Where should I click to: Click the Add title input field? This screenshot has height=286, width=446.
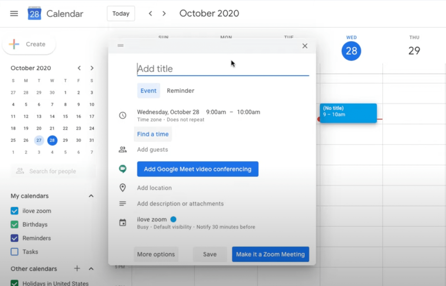[x=195, y=69]
